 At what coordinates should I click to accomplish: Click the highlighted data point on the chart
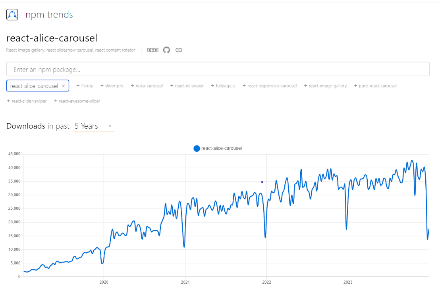262,182
